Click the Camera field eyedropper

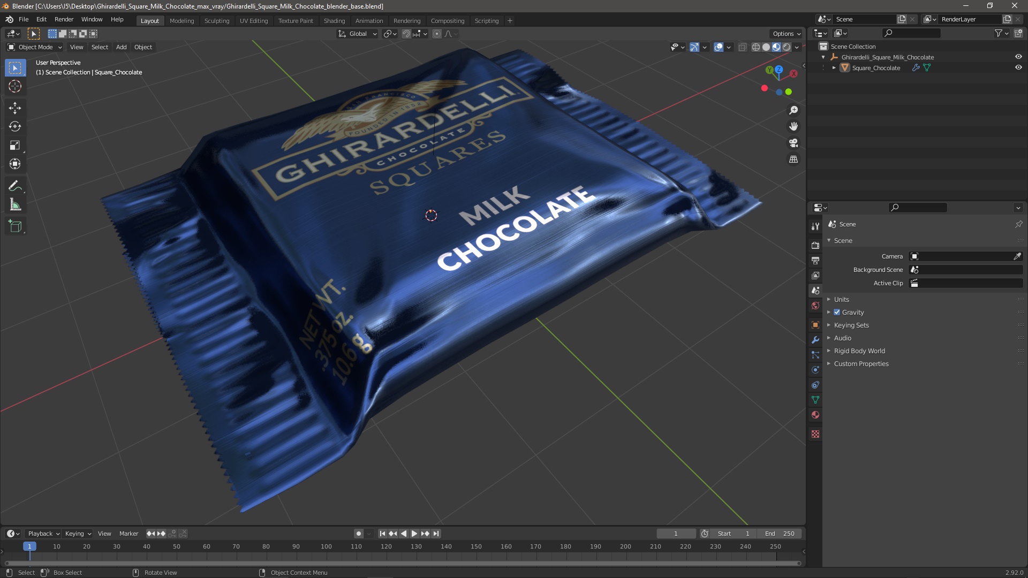pyautogui.click(x=1017, y=256)
